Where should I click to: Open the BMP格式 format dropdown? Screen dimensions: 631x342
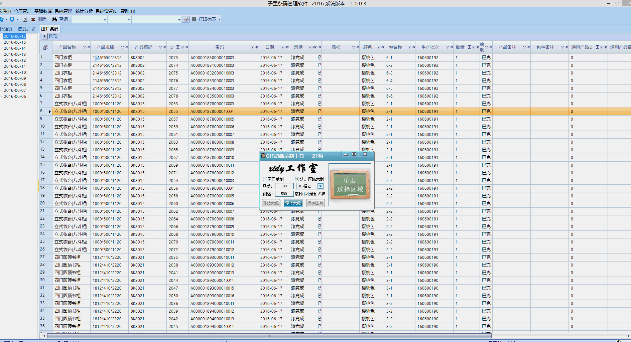tap(320, 186)
